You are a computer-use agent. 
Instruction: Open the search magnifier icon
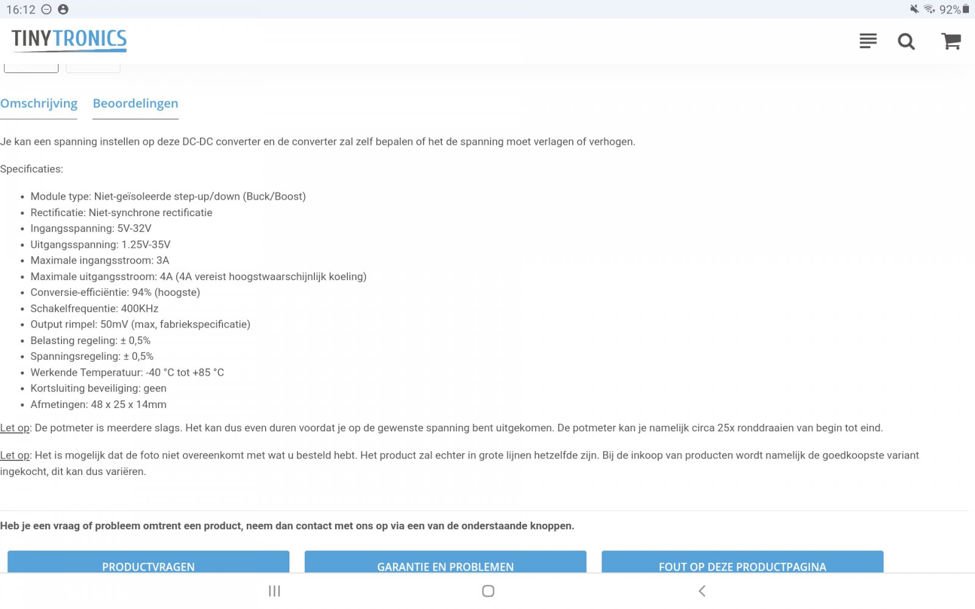[906, 41]
